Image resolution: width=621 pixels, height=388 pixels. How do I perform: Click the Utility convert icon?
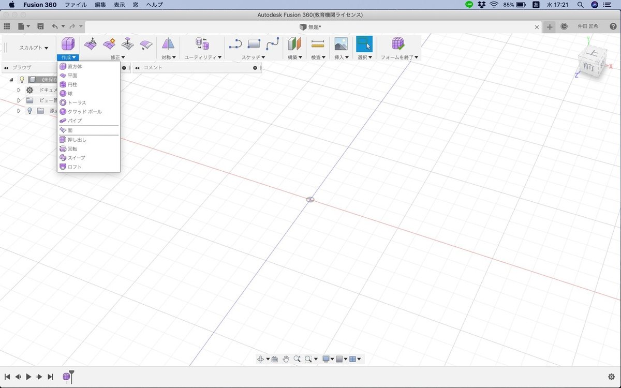click(x=202, y=44)
